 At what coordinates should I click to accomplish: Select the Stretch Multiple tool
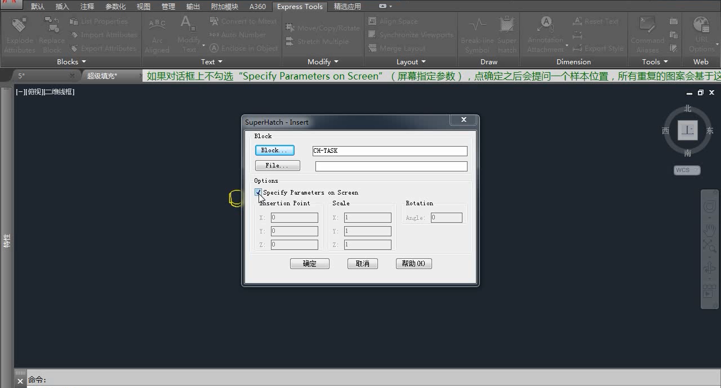coord(317,42)
